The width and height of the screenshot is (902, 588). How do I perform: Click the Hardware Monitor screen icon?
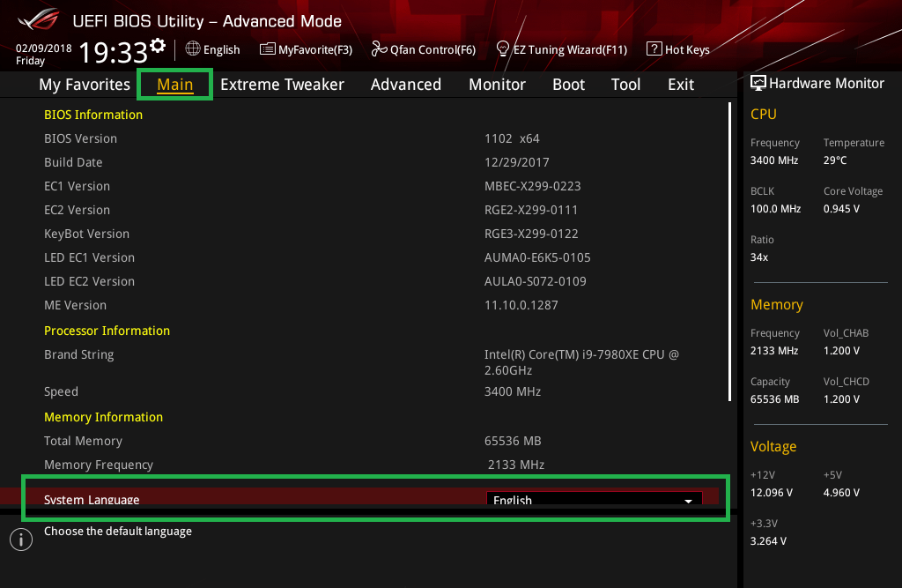pyautogui.click(x=758, y=84)
